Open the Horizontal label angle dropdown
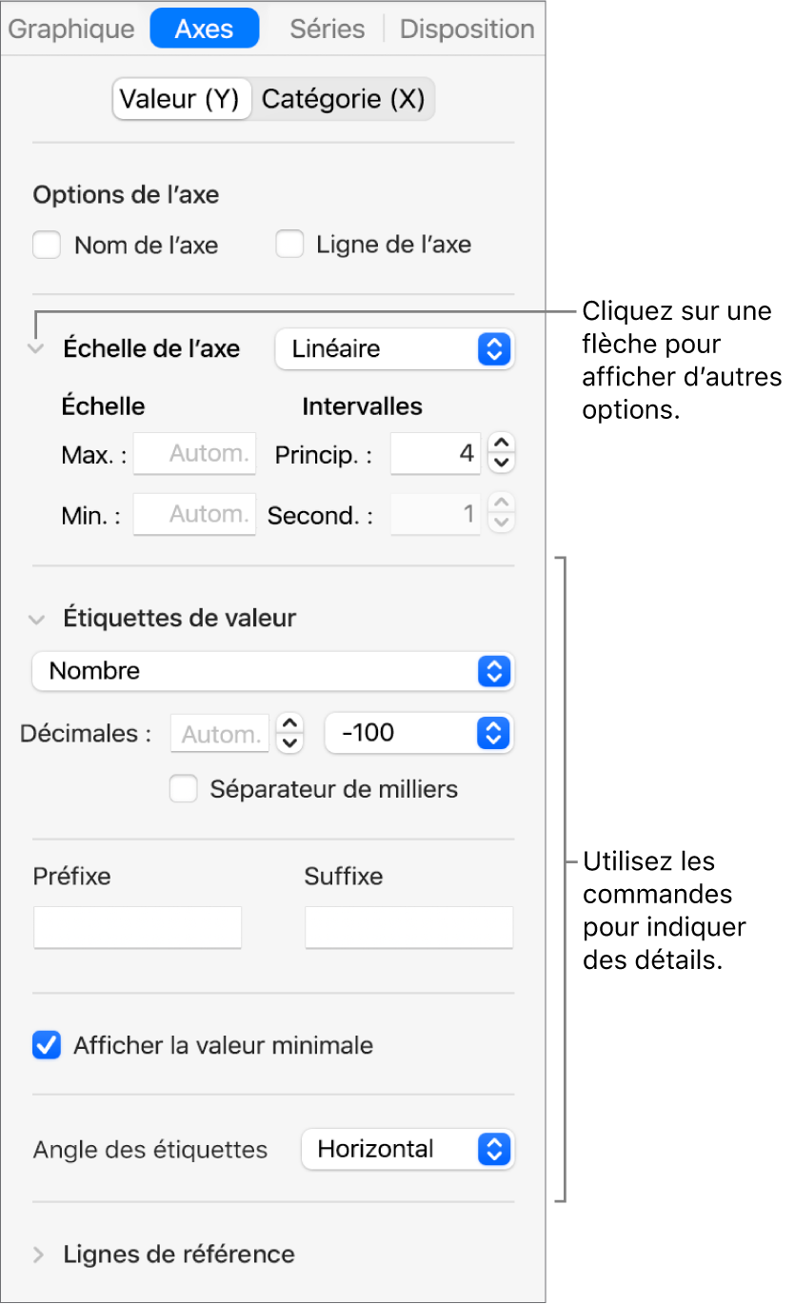 pos(407,1149)
